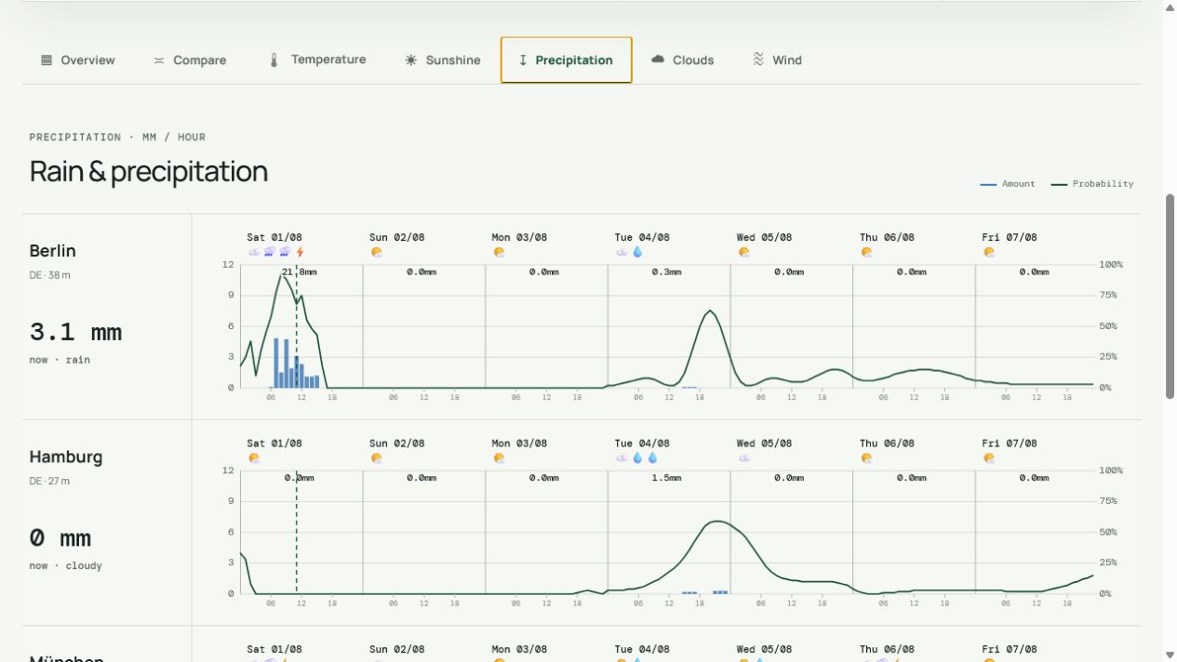This screenshot has width=1177, height=662.
Task: Click the sun icon beside Sunshine
Action: [411, 60]
